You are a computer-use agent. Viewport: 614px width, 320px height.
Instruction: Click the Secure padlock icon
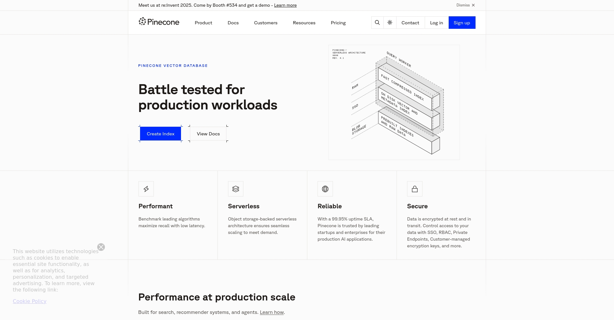coord(415,189)
